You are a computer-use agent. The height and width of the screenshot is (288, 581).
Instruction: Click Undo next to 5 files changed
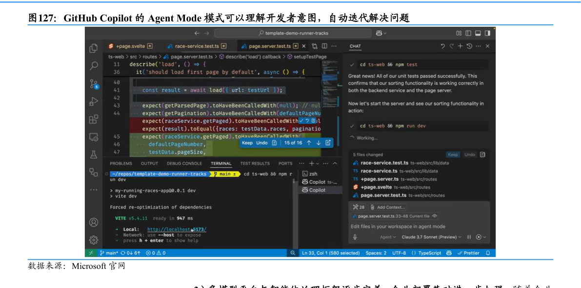point(469,155)
